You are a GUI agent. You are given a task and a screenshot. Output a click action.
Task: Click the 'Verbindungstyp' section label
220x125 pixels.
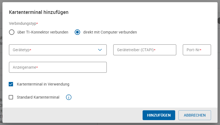coord(23,24)
